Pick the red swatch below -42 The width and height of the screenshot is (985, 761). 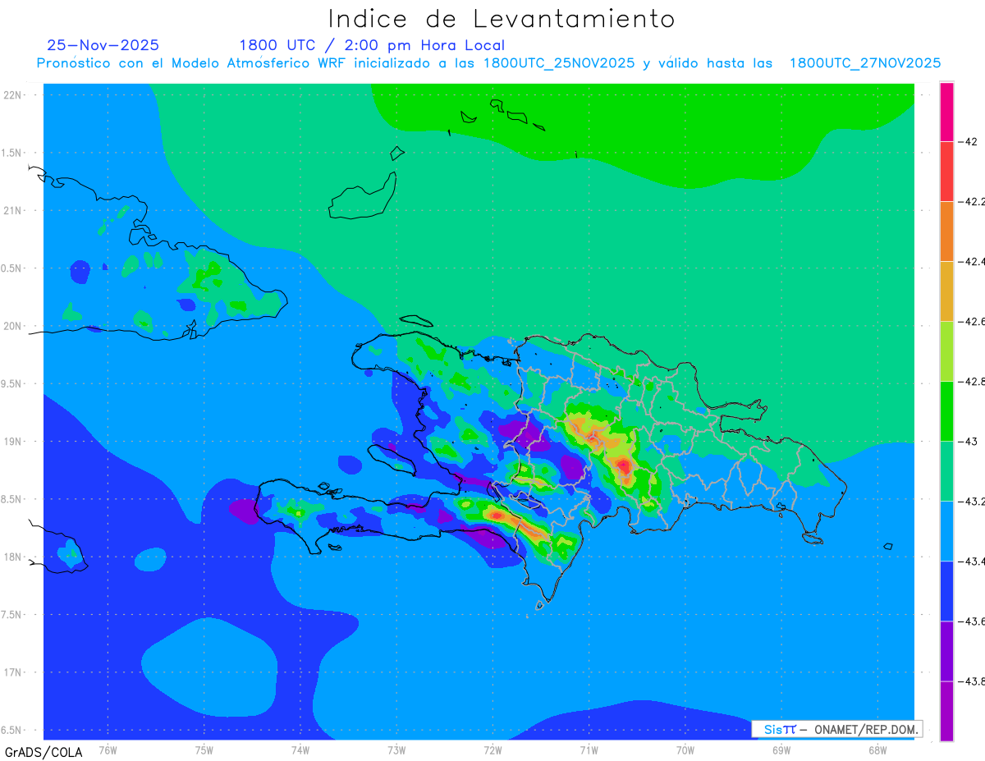pyautogui.click(x=946, y=171)
